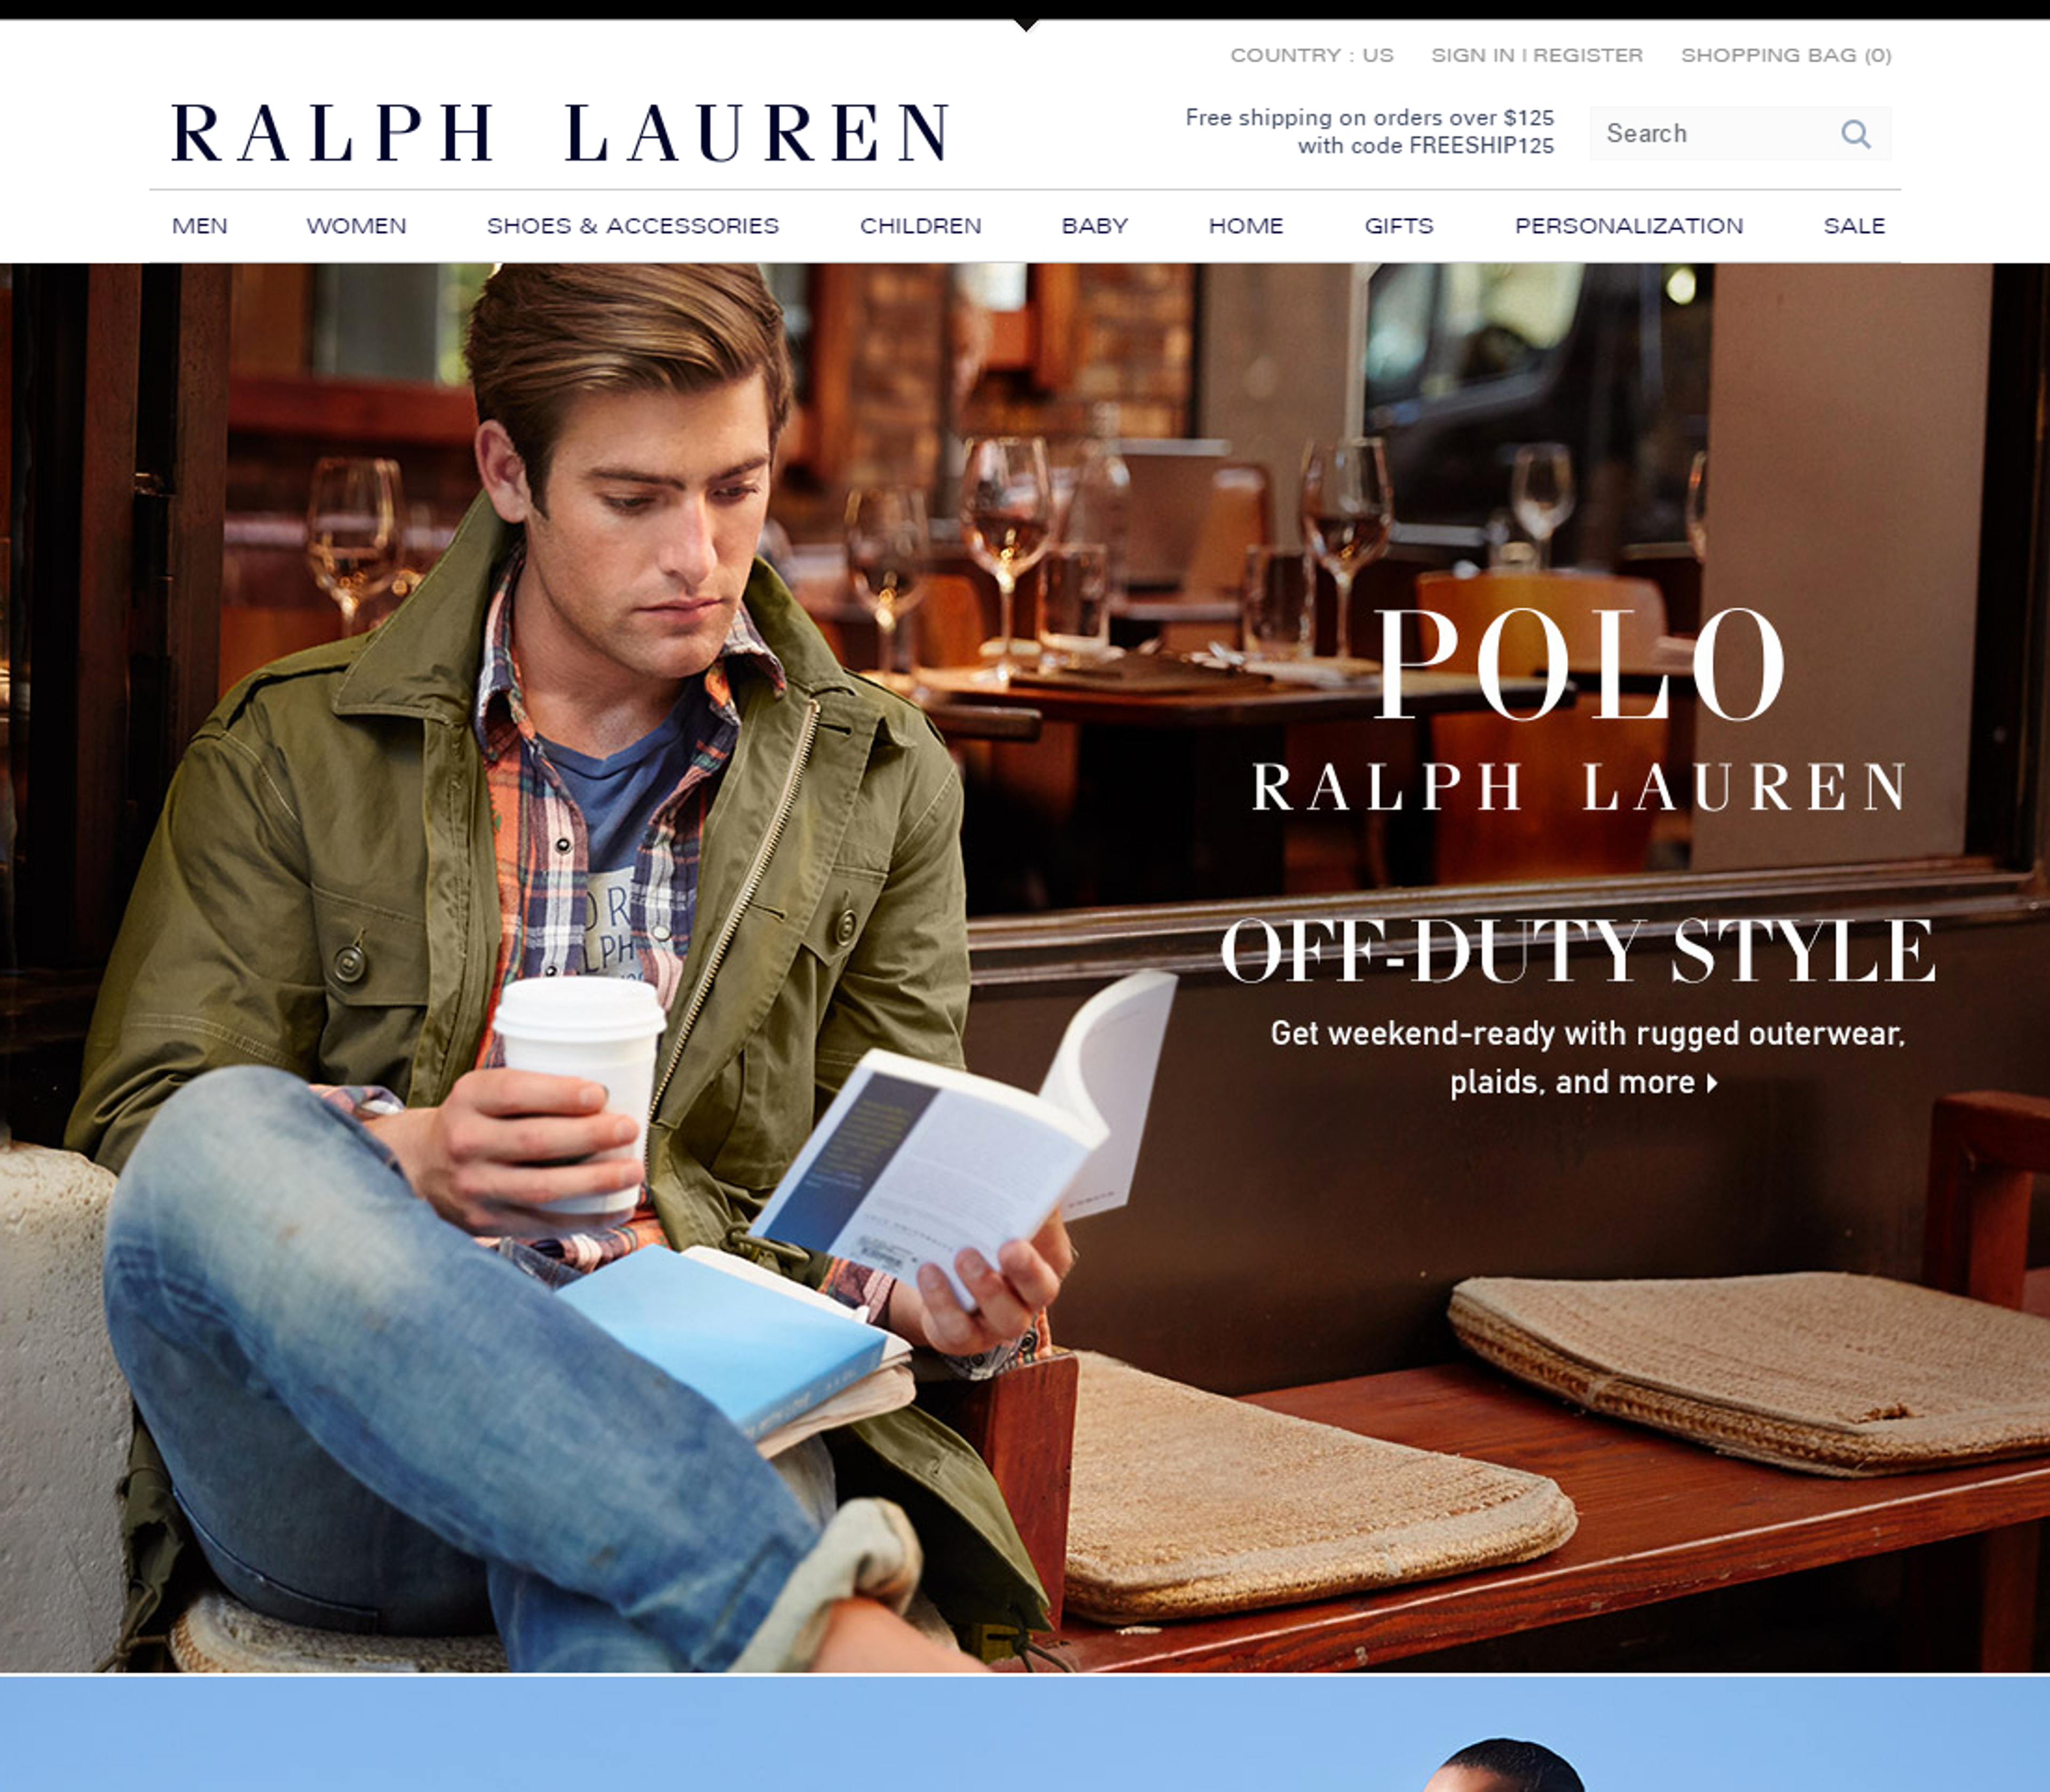Open the CHILDREN menu
The height and width of the screenshot is (1792, 2050).
tap(920, 226)
